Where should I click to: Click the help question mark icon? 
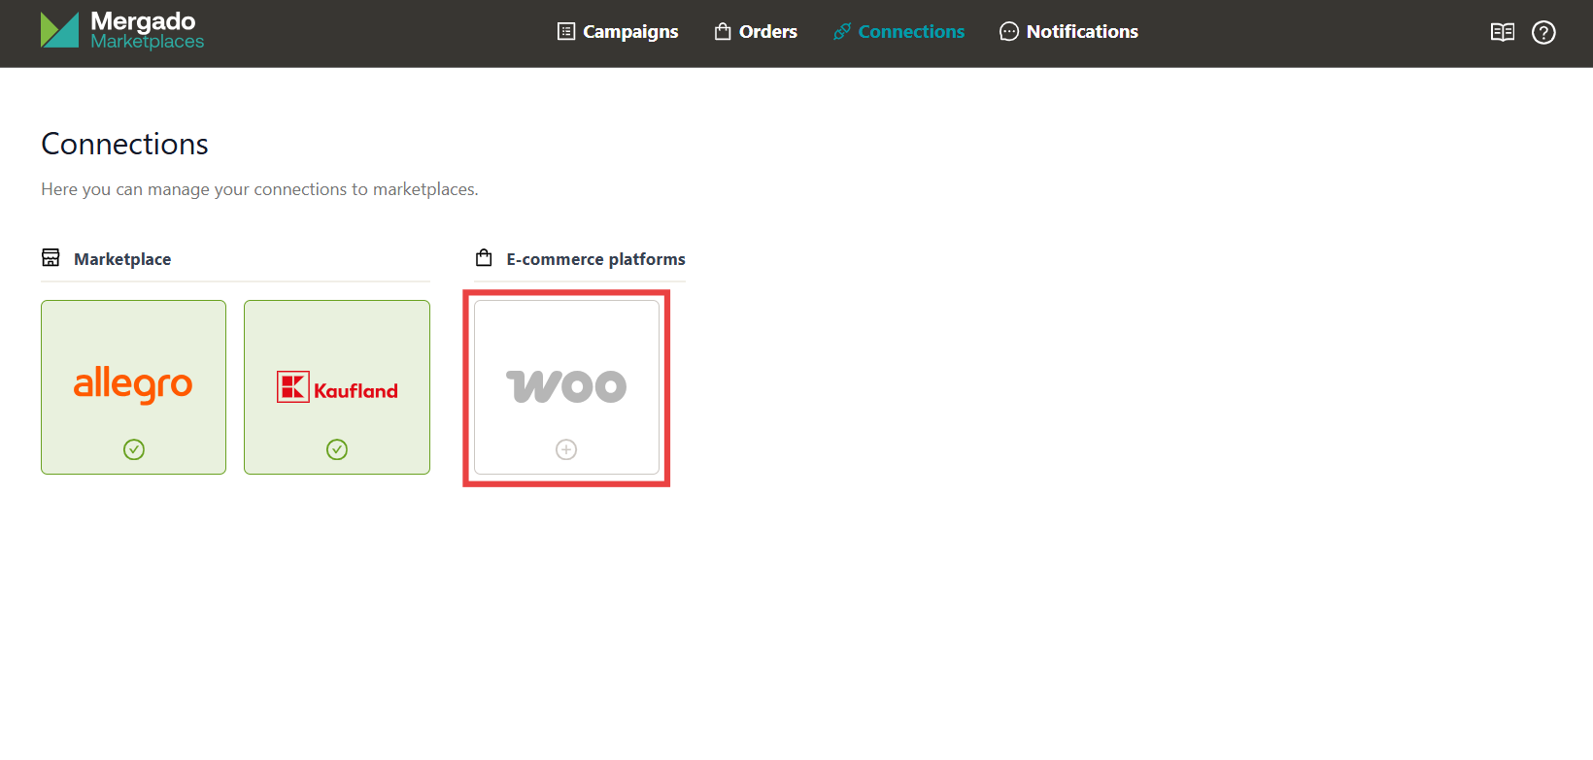click(1543, 32)
